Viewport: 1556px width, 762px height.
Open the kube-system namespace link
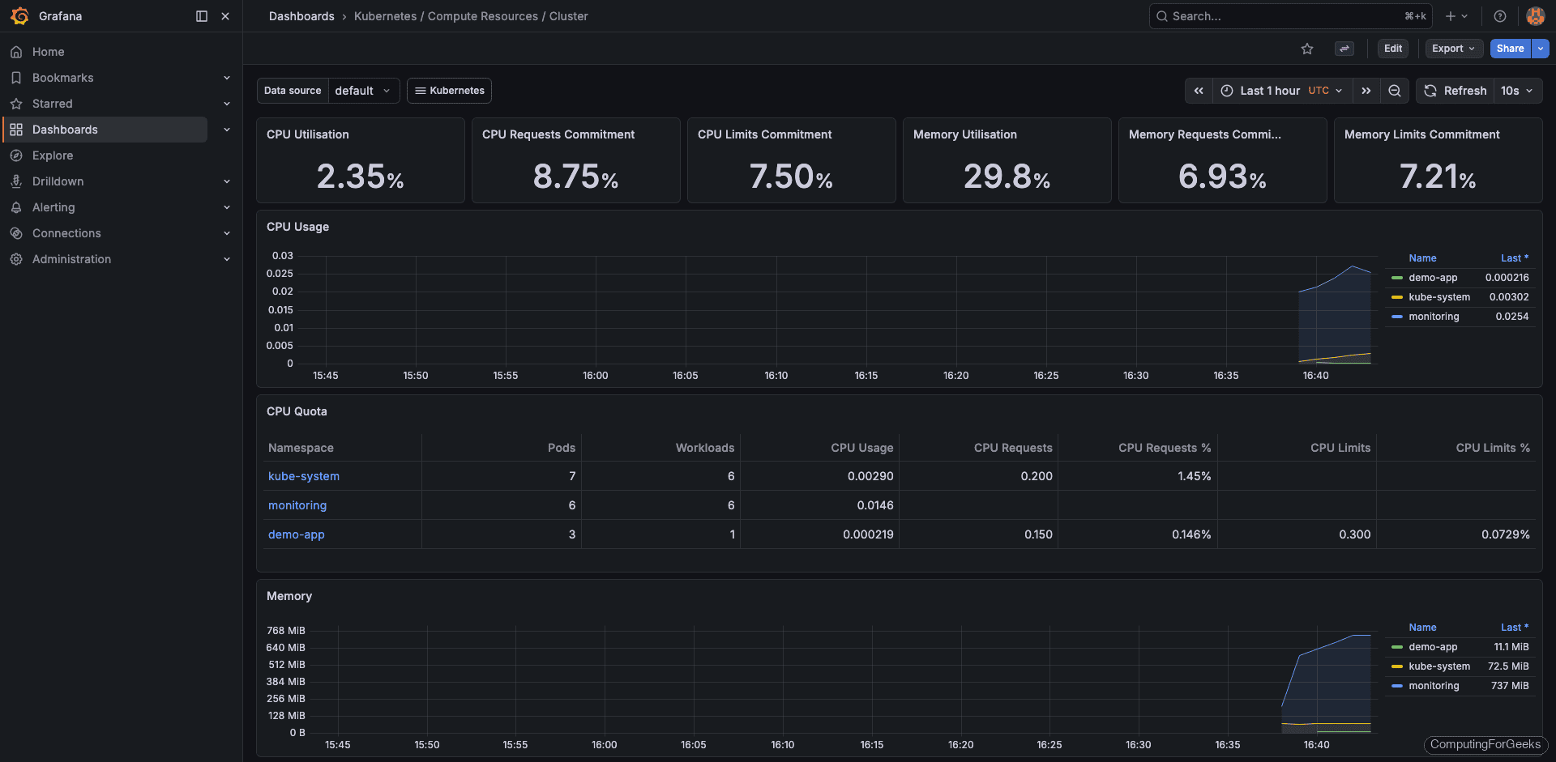pos(303,476)
